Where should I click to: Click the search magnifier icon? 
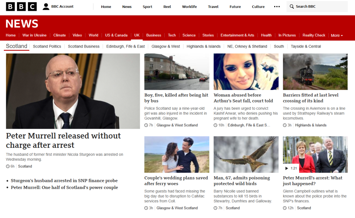click(292, 7)
